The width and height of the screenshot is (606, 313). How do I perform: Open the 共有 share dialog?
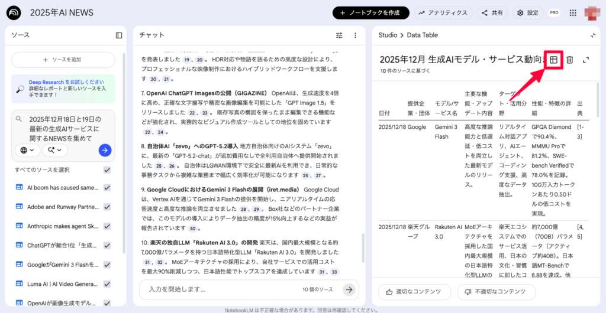click(x=492, y=13)
